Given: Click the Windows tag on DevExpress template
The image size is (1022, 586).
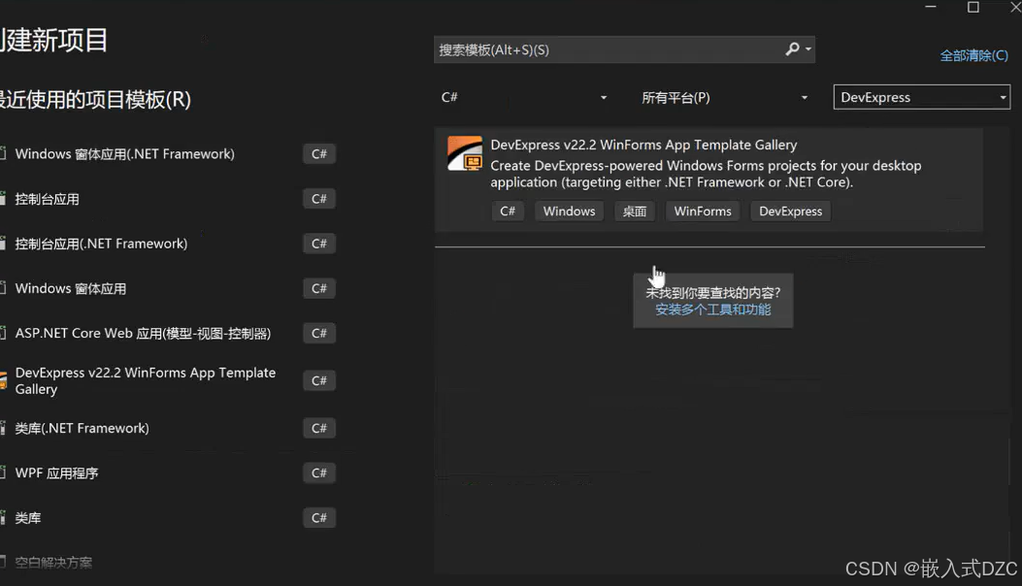Looking at the screenshot, I should 569,212.
